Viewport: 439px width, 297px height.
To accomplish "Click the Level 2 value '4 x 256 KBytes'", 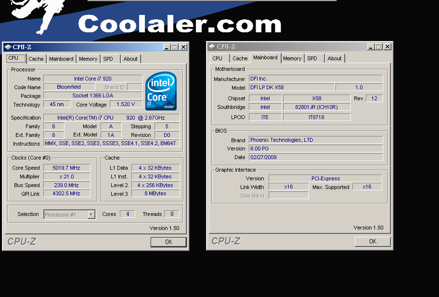I will (155, 185).
